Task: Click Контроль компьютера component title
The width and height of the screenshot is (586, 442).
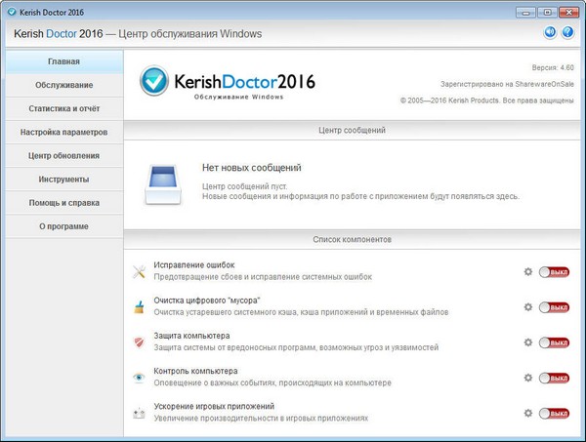Action: (195, 371)
